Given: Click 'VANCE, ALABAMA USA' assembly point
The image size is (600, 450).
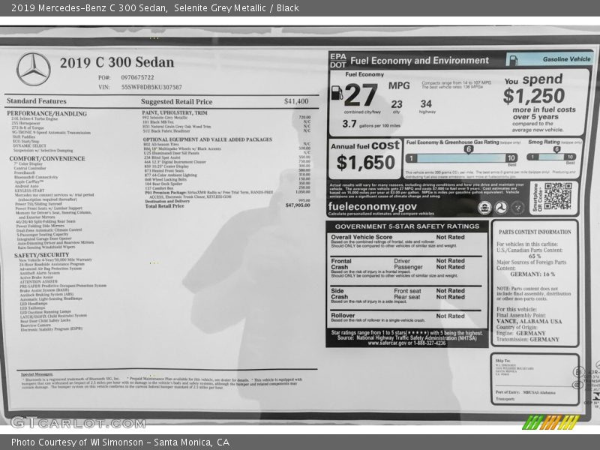Looking at the screenshot, I should (x=529, y=322).
